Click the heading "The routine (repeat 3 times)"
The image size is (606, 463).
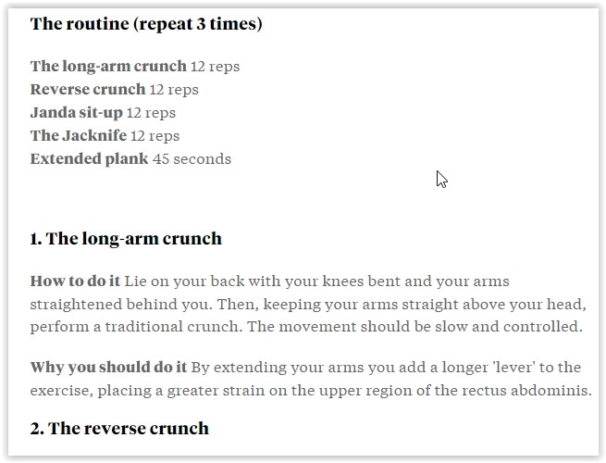[146, 24]
